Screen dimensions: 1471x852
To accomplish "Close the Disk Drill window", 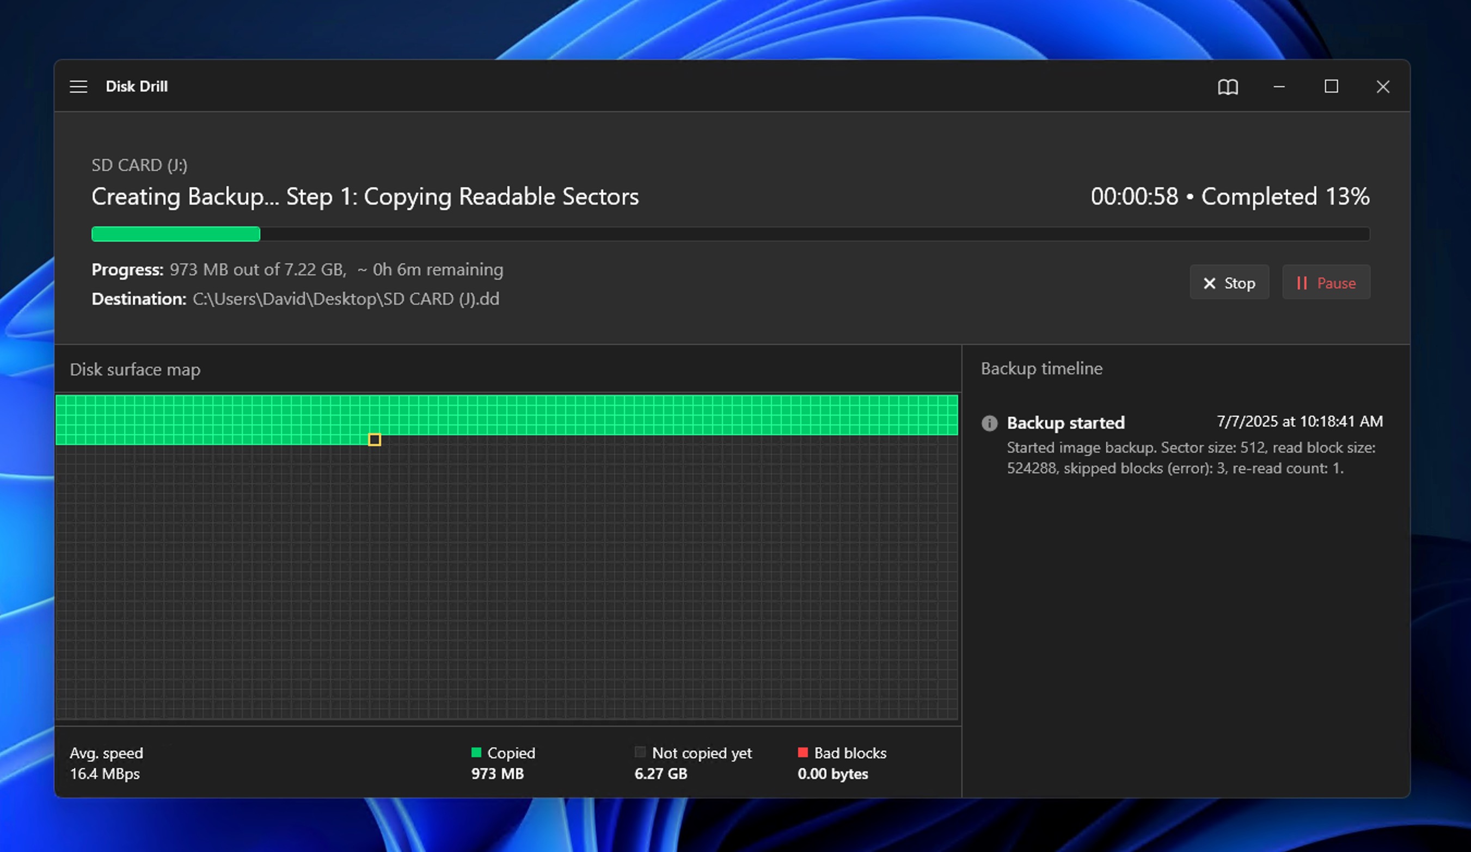I will (x=1382, y=87).
